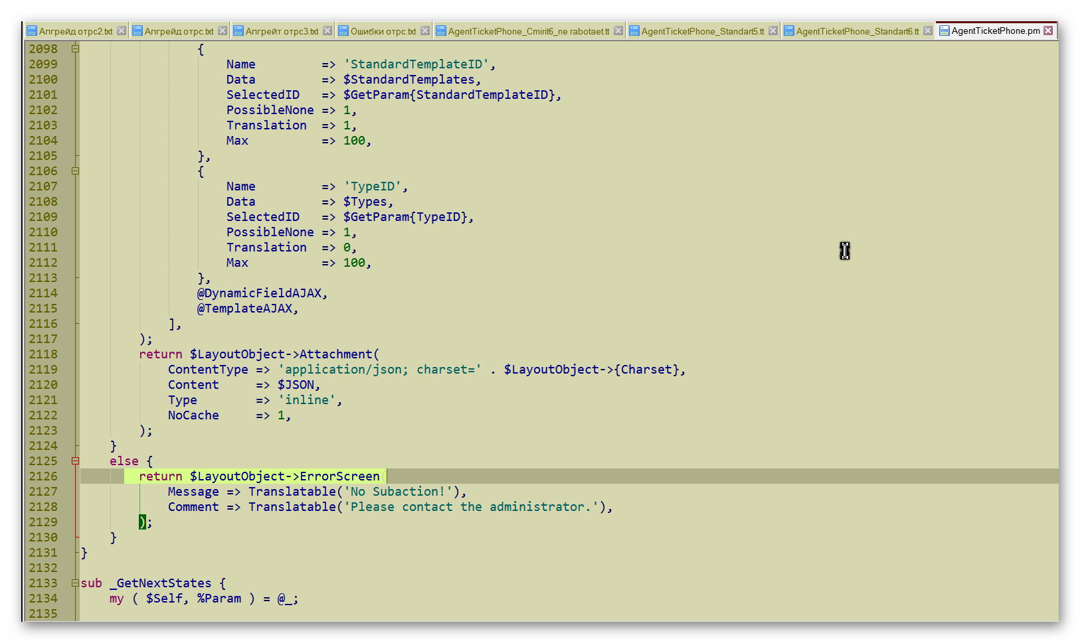Click the value 0 on line 2111
The height and width of the screenshot is (643, 1080).
[x=347, y=247]
